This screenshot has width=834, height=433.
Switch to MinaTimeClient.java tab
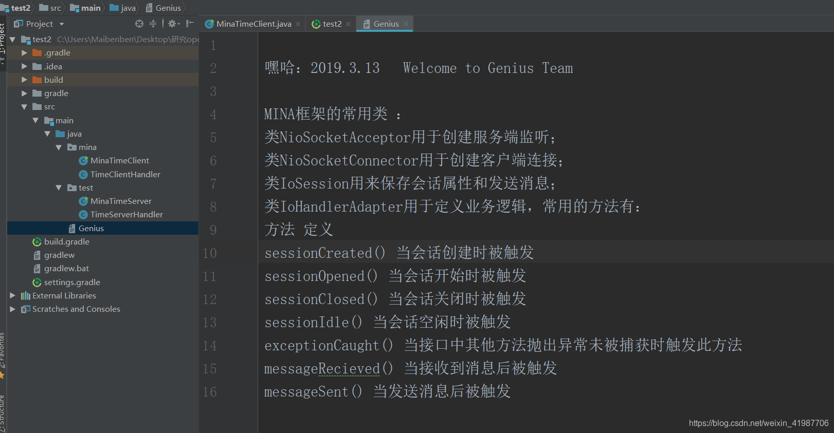253,24
